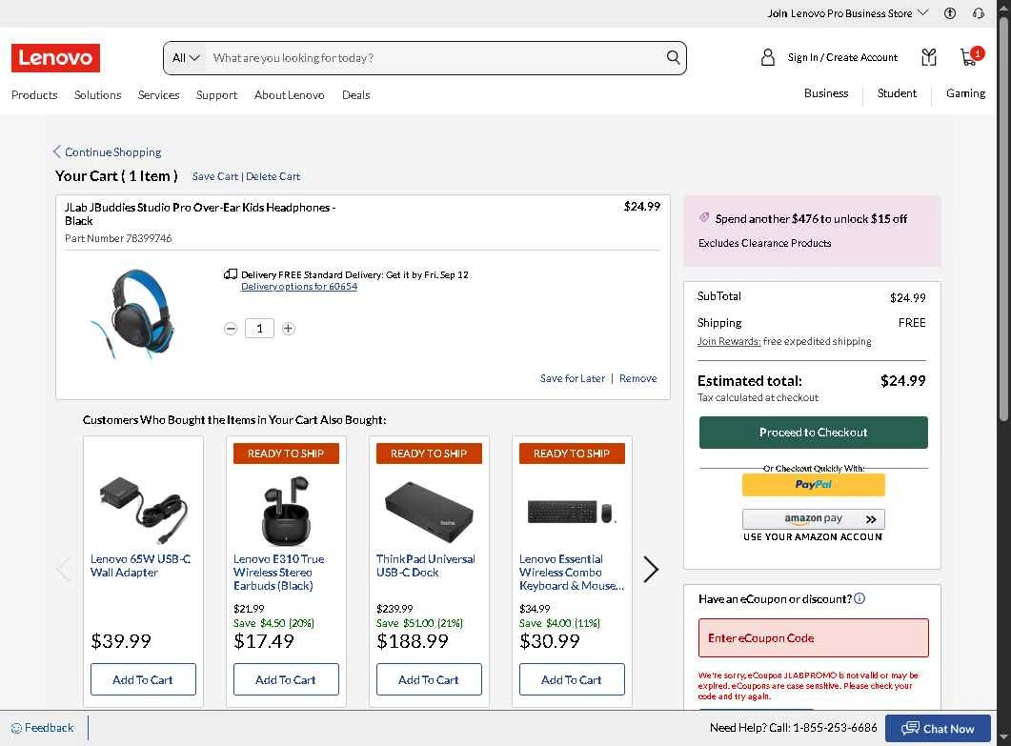Click Sign In / Create Account
Screen dimensions: 1011x746
842,57
